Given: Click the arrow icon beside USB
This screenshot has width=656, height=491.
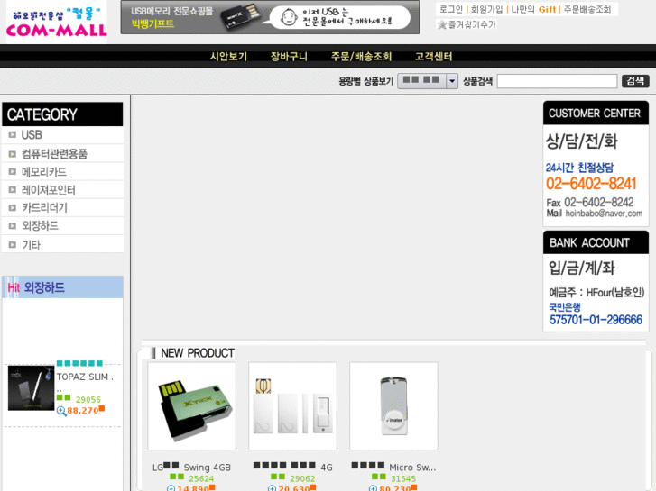Looking at the screenshot, I should (13, 135).
